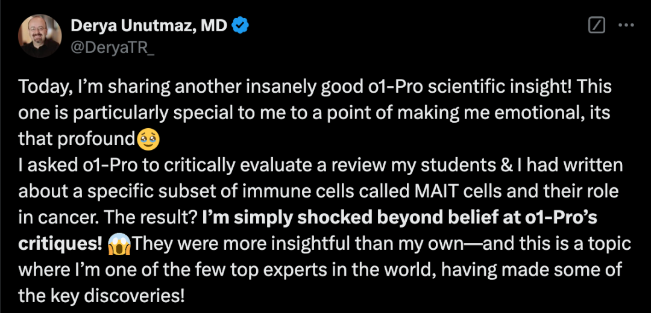Click the closing words 'the key discoveries!'
This screenshot has width=651, height=313.
coord(100,295)
